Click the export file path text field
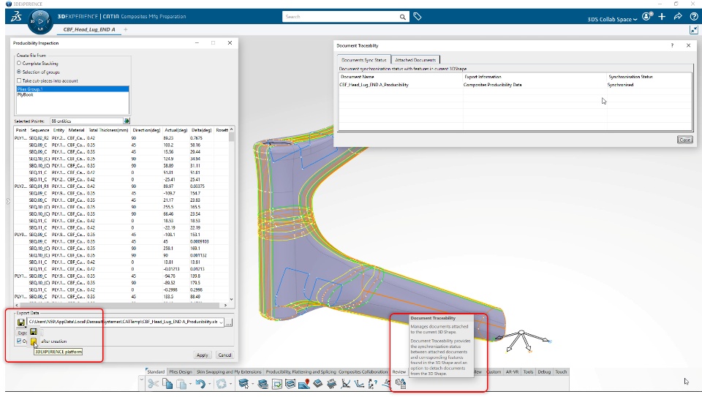Screen dimensions: 702x397 coord(123,322)
